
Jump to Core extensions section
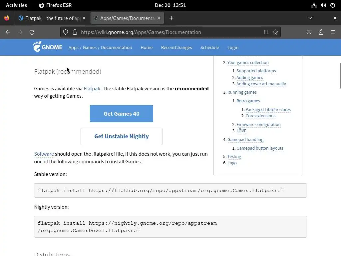pos(260,116)
